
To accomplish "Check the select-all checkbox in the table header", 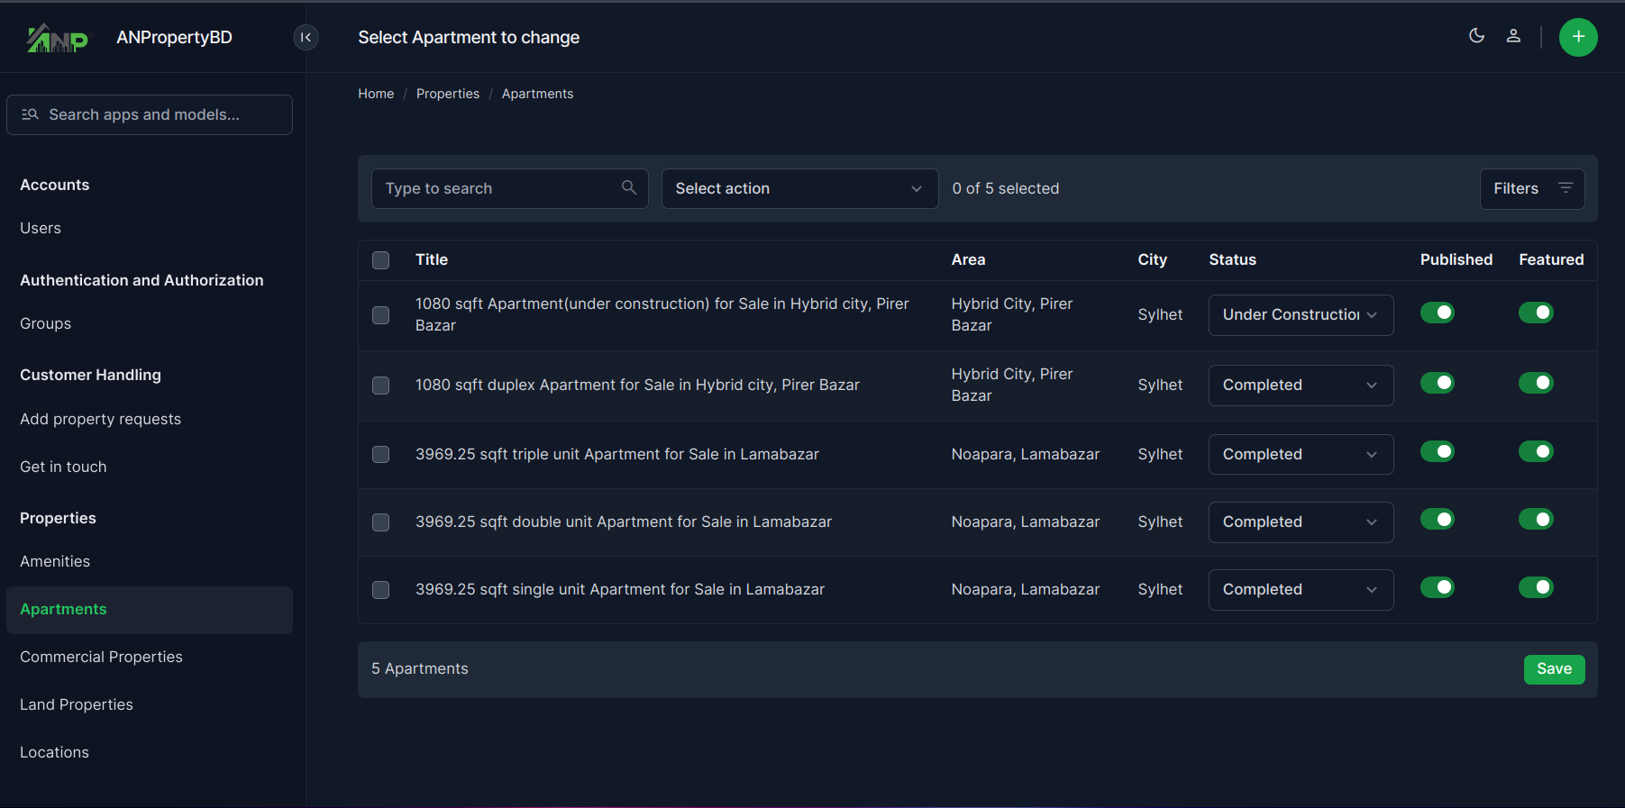I will tap(381, 260).
